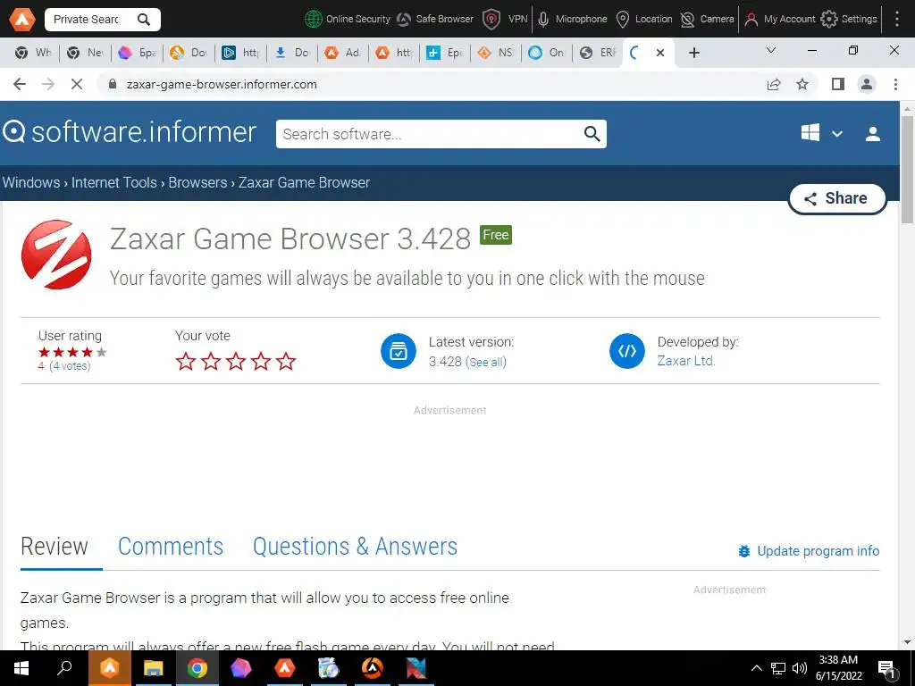Toggle Microphone access control
The width and height of the screenshot is (915, 686).
pos(572,20)
